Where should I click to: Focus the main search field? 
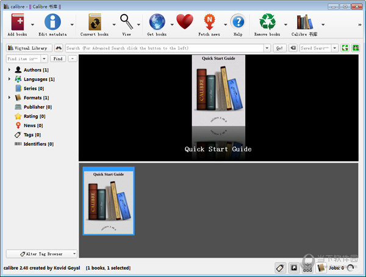pos(165,48)
